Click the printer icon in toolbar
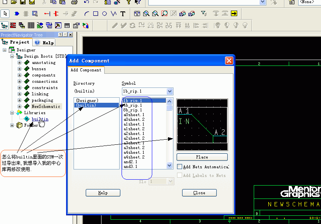Viewport: 321px width, 224px height. [74, 2]
